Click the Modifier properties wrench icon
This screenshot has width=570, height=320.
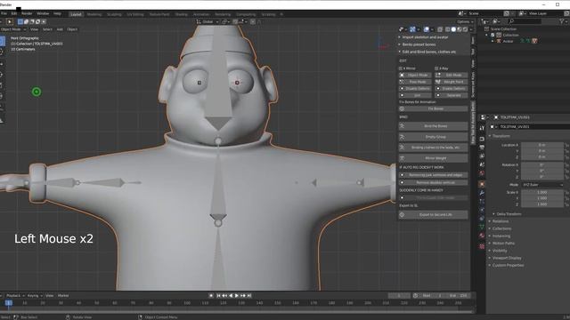pyautogui.click(x=482, y=193)
